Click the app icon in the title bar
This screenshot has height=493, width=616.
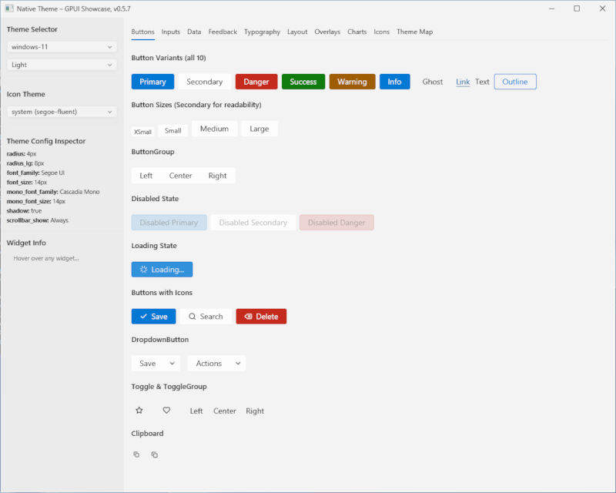tap(9, 8)
